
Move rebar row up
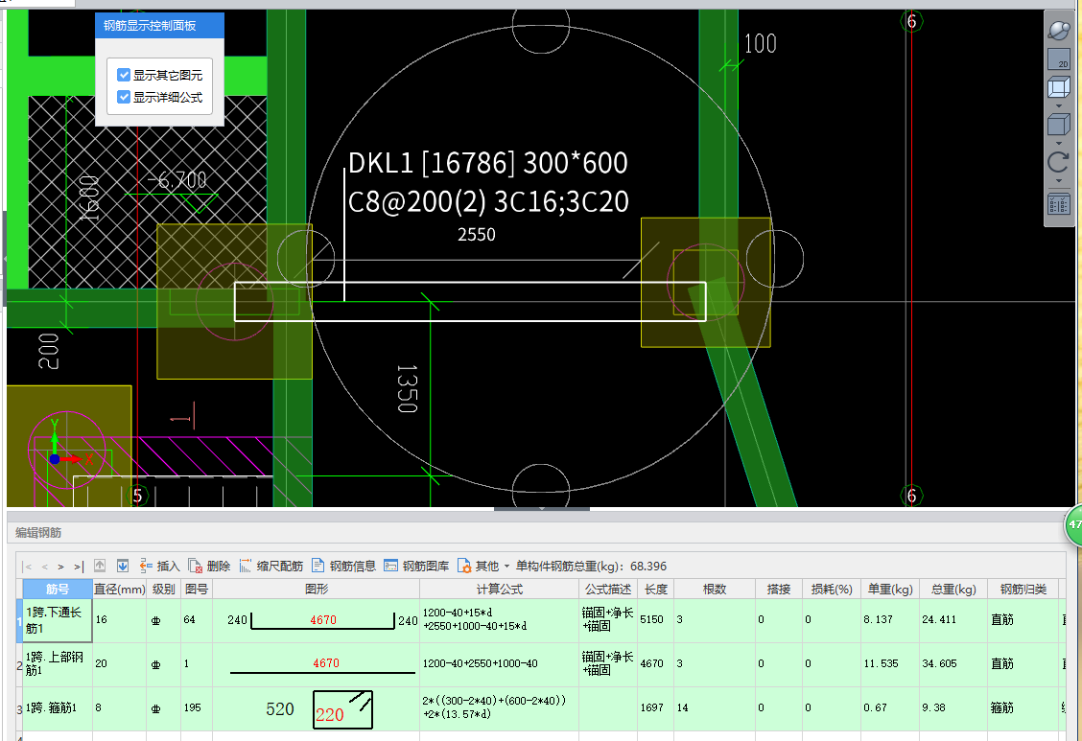click(x=100, y=566)
